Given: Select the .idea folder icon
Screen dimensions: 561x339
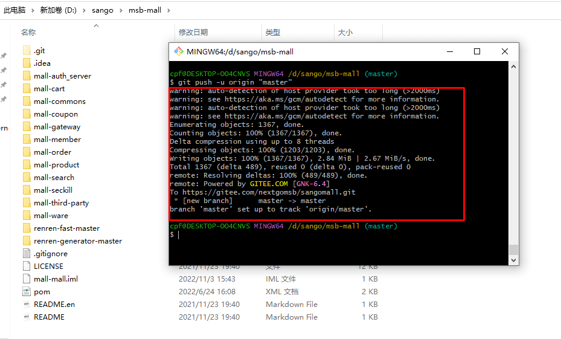Looking at the screenshot, I should 27,63.
